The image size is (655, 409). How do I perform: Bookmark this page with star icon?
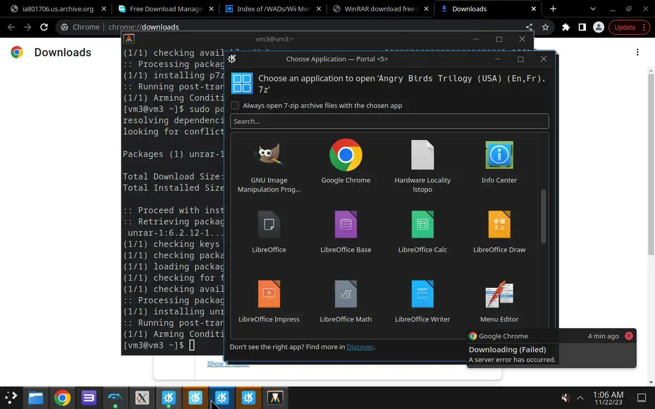[x=545, y=27]
